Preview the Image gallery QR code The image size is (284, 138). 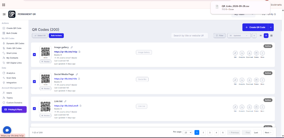(45, 62)
